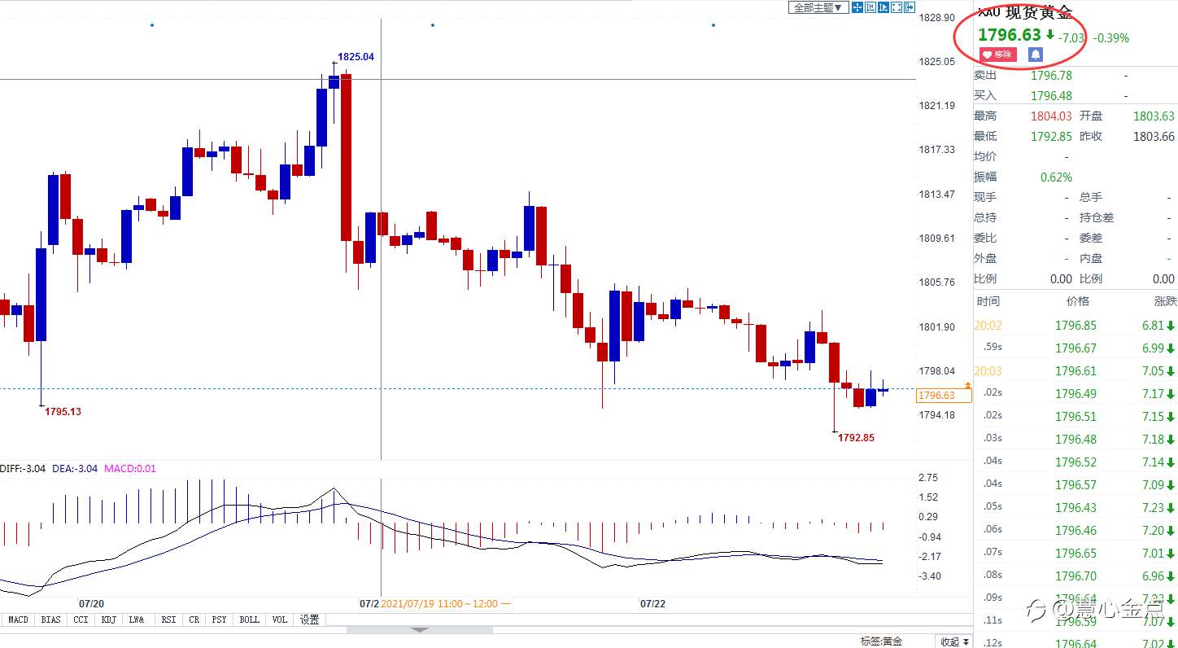Click the bell price alert icon
Viewport: 1178px width, 648px height.
(x=1035, y=55)
